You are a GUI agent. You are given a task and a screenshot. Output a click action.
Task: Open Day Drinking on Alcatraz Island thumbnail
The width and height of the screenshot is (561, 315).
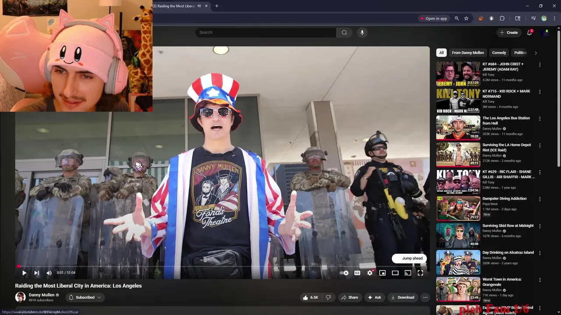point(458,262)
